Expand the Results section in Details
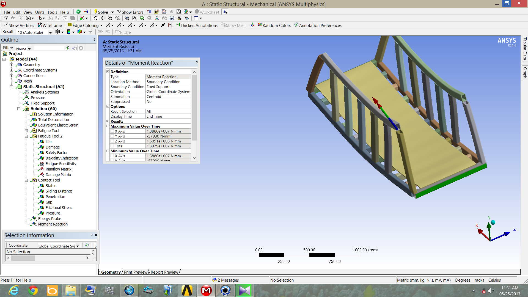The image size is (528, 297). [x=108, y=121]
